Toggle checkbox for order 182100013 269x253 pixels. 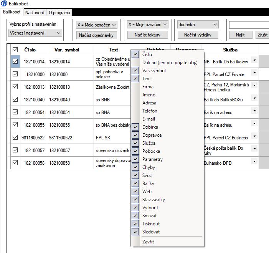click(15, 87)
